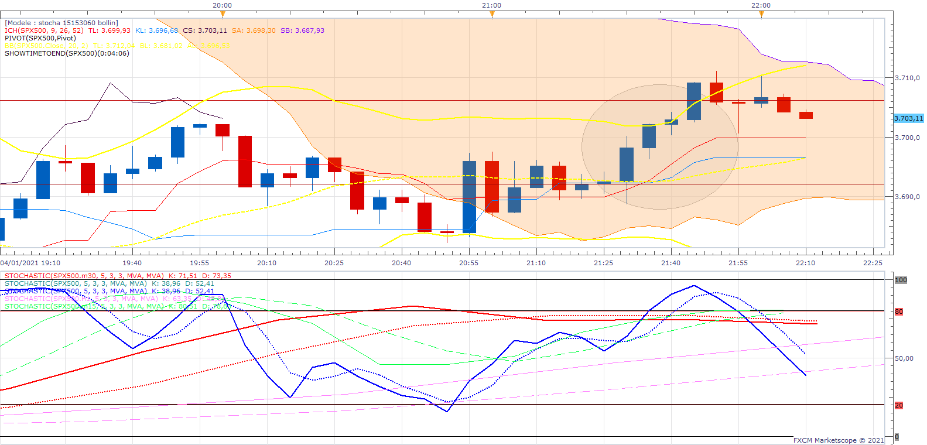Click the stochastic 'K: 71,51' value
This screenshot has width=927, height=445.
point(183,276)
